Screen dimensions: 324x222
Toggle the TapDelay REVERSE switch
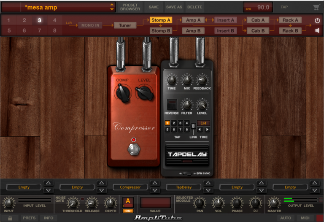coord(172,104)
